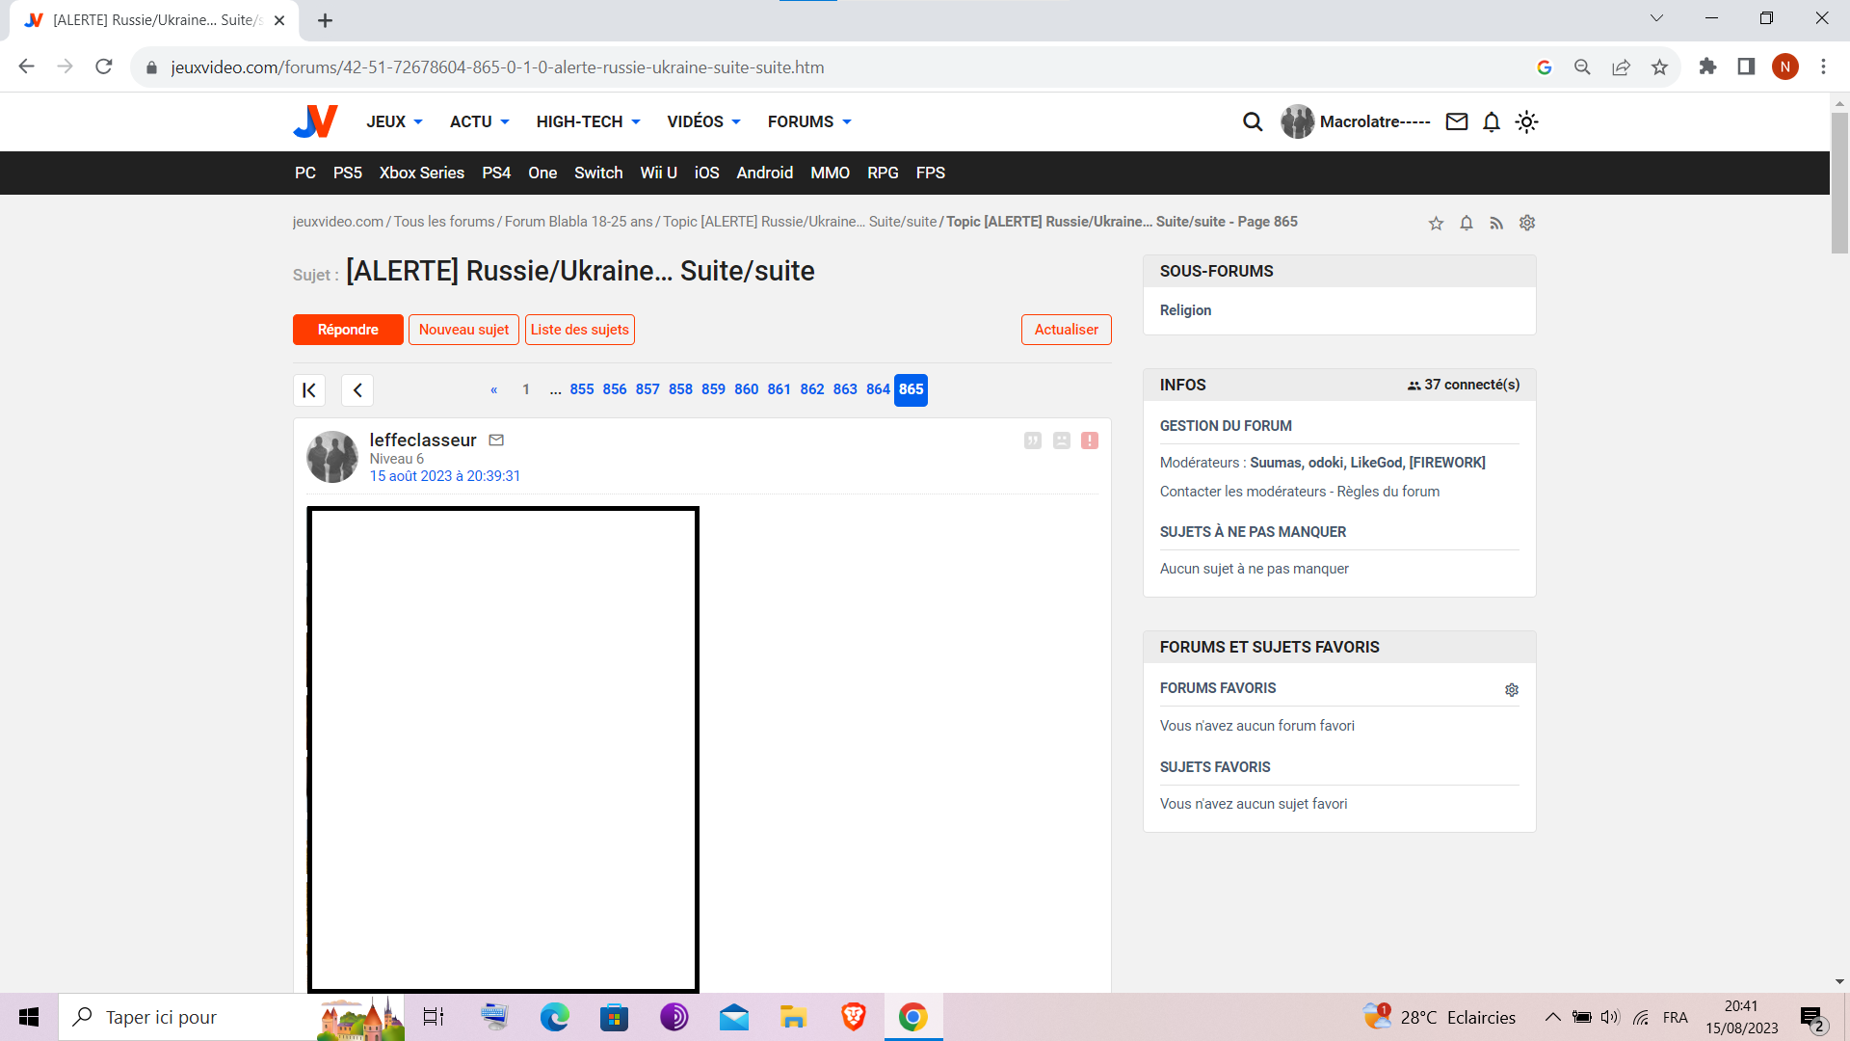1850x1041 pixels.
Task: Open favorite forums settings gear
Action: pos(1511,689)
